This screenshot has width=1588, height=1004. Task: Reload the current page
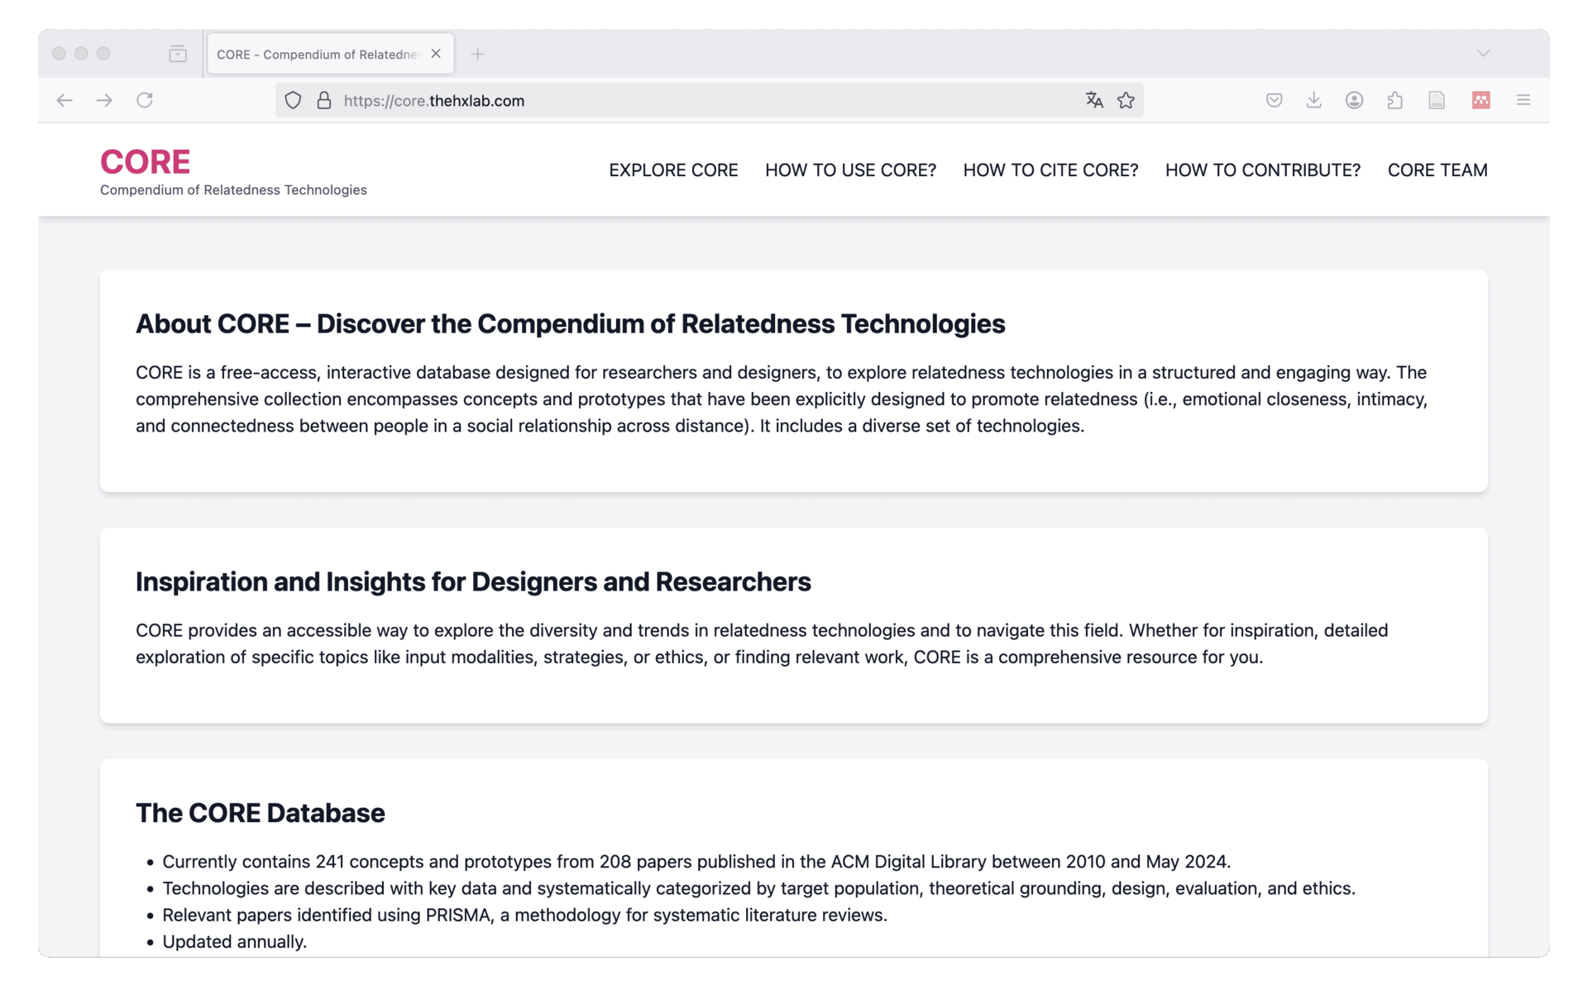(145, 100)
